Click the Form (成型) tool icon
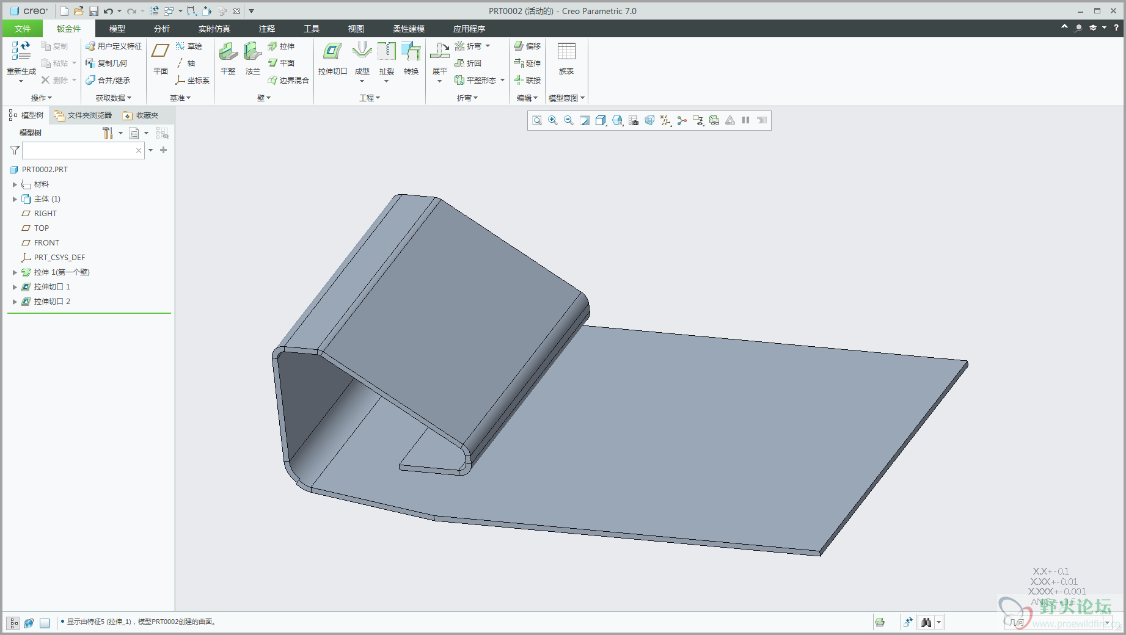The width and height of the screenshot is (1126, 635). click(x=362, y=51)
